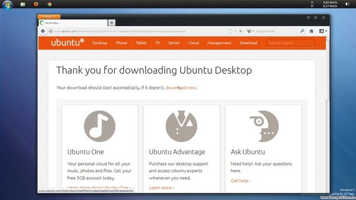Image resolution: width=356 pixels, height=200 pixels.
Task: Open the Cloud navigation item
Action: tap(194, 43)
